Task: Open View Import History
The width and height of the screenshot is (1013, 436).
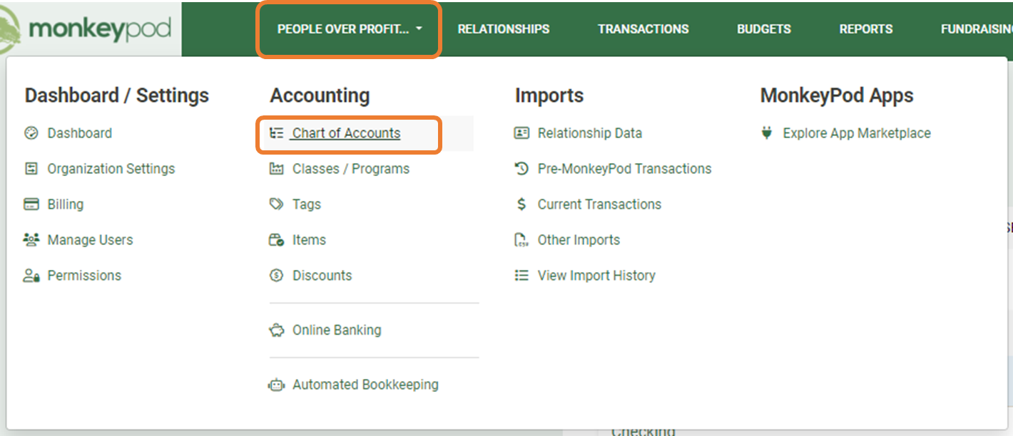Action: coord(596,276)
